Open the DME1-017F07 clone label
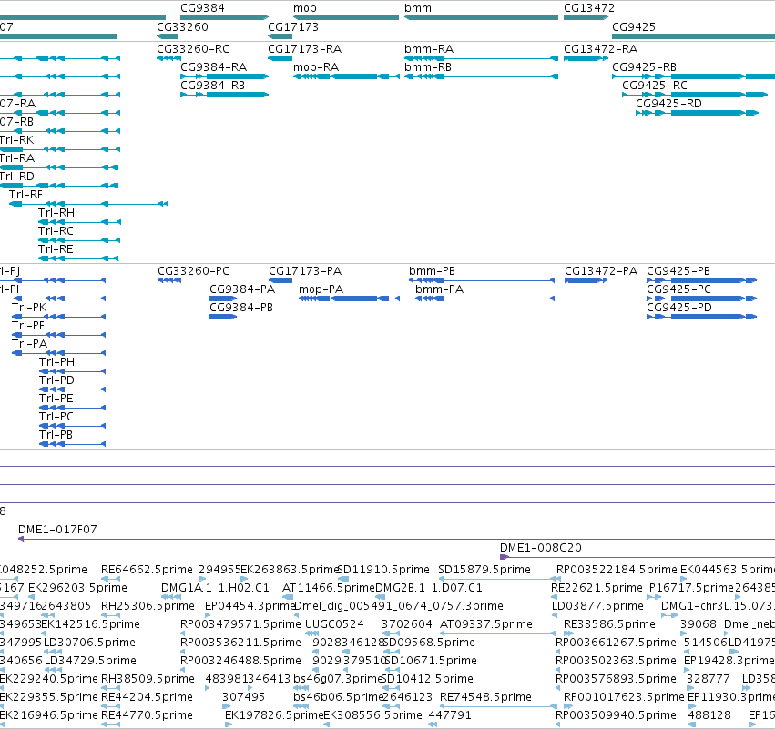The height and width of the screenshot is (729, 775). pyautogui.click(x=57, y=530)
